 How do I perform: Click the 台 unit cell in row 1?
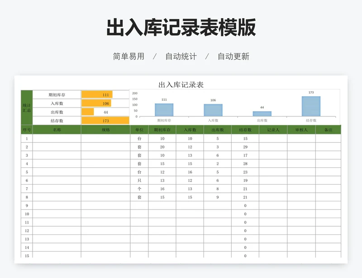pos(140,139)
